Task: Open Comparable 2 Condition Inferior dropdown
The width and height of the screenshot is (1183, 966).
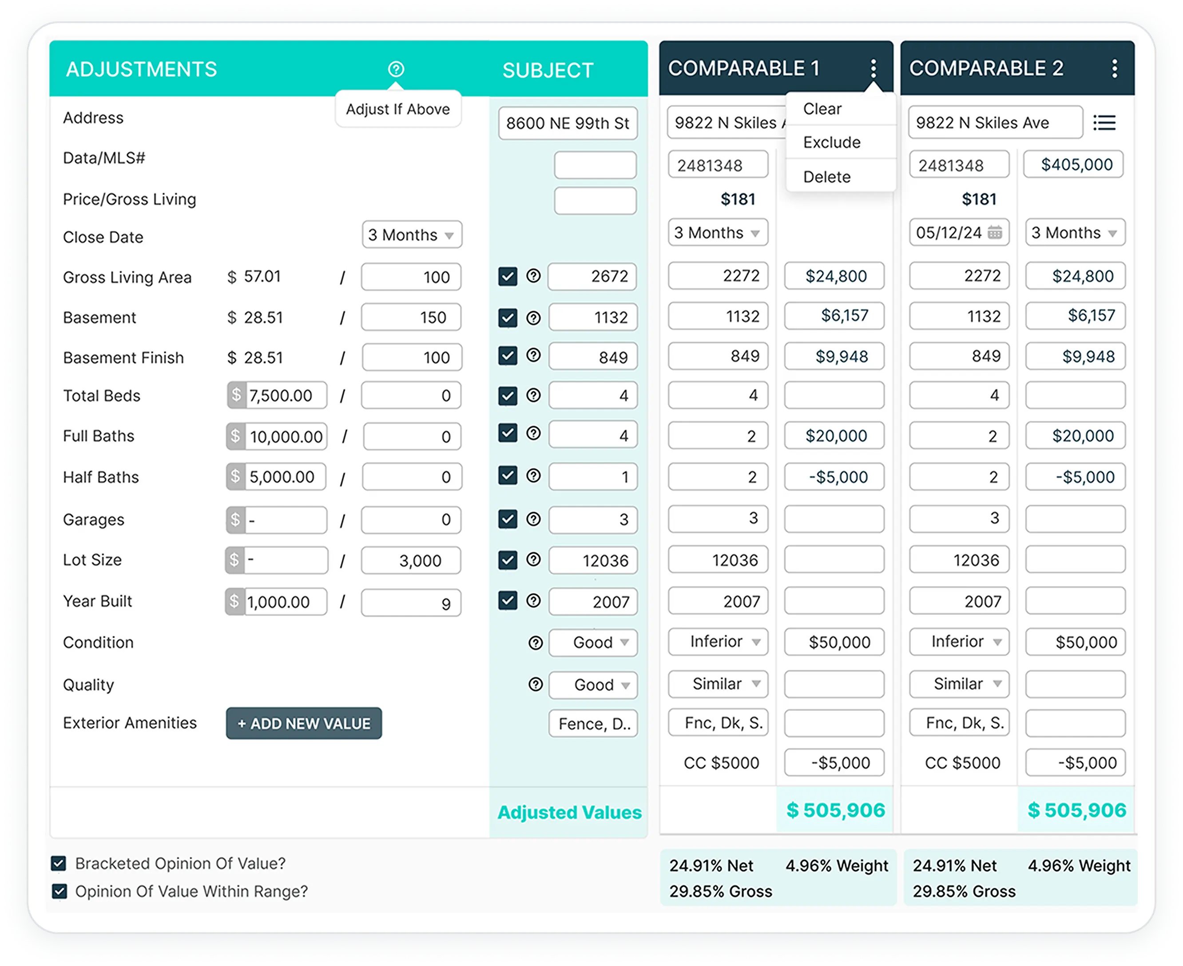Action: coord(959,641)
